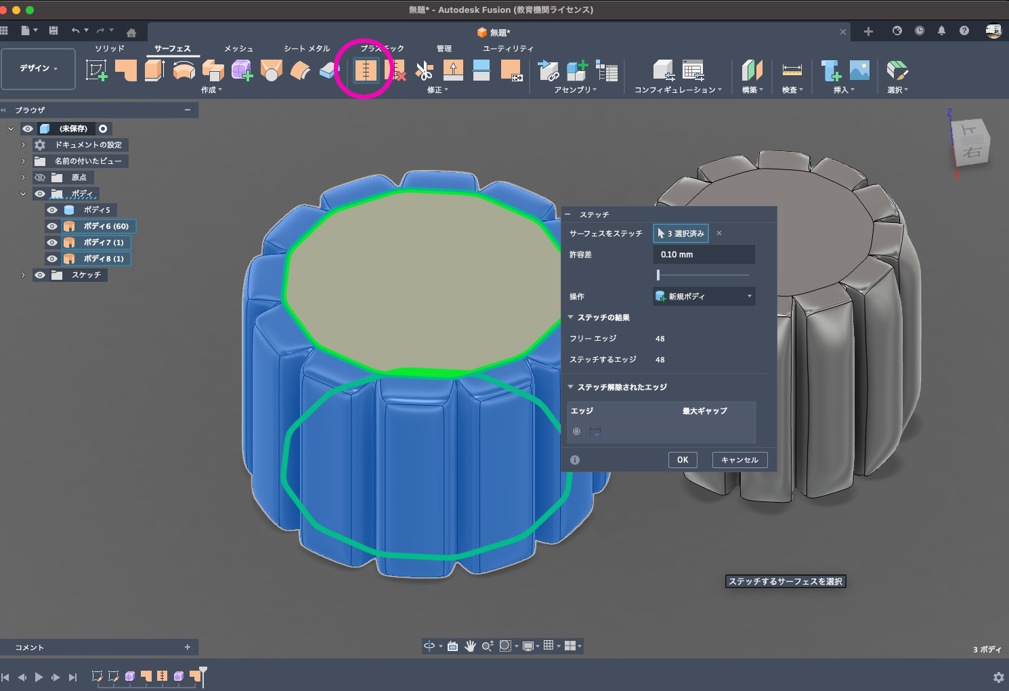Open the 操作 dropdown showing 新規ボディ

coord(704,296)
